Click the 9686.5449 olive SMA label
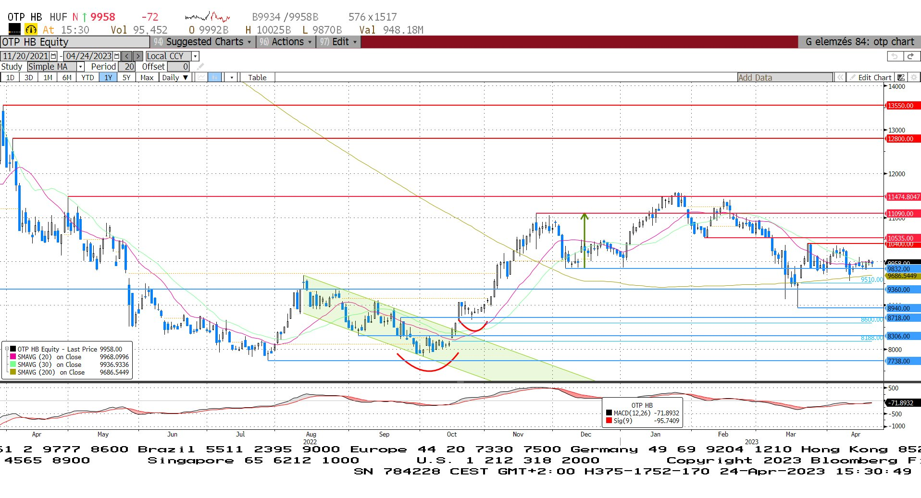This screenshot has width=921, height=498. tap(902, 276)
